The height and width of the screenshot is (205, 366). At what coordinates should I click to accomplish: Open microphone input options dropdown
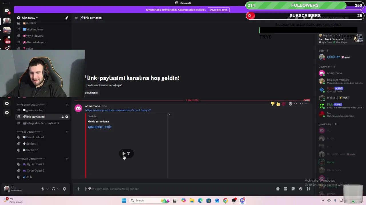pyautogui.click(x=47, y=189)
